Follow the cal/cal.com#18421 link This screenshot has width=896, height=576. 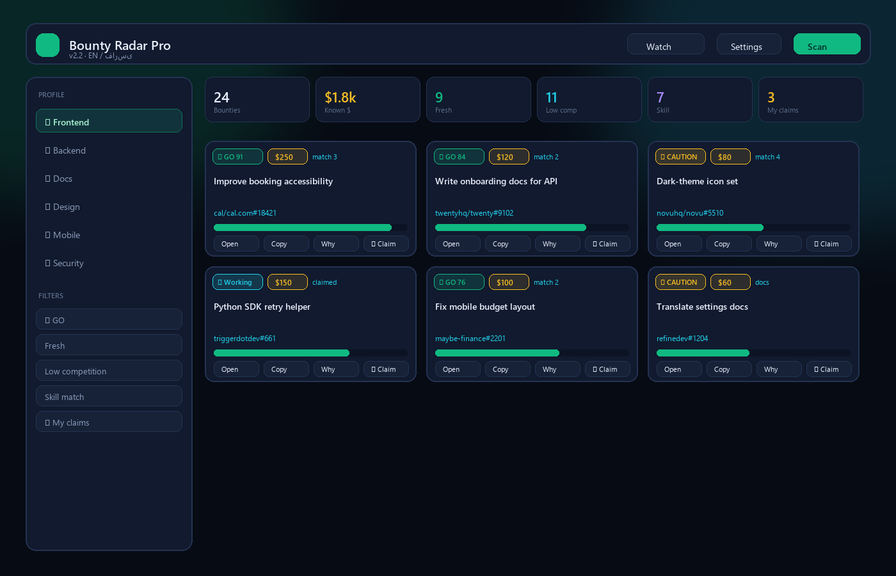point(245,213)
